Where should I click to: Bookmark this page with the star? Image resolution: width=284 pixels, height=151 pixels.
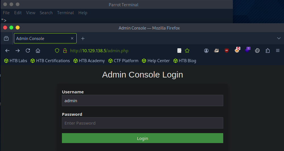pos(187,51)
